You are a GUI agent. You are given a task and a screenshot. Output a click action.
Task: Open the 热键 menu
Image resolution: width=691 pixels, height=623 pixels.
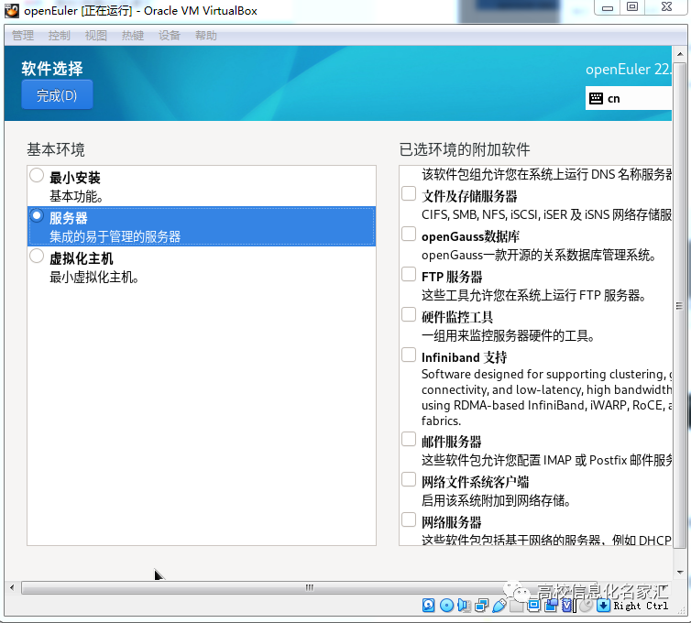(x=133, y=35)
